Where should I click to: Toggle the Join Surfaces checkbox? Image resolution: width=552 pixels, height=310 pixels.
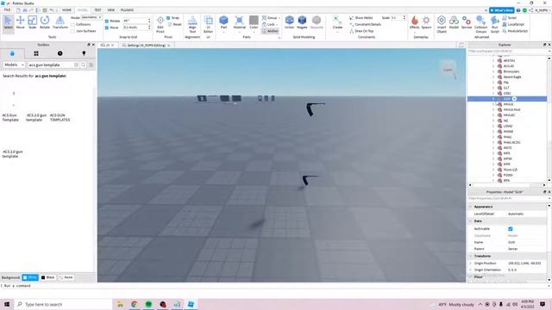click(x=72, y=31)
